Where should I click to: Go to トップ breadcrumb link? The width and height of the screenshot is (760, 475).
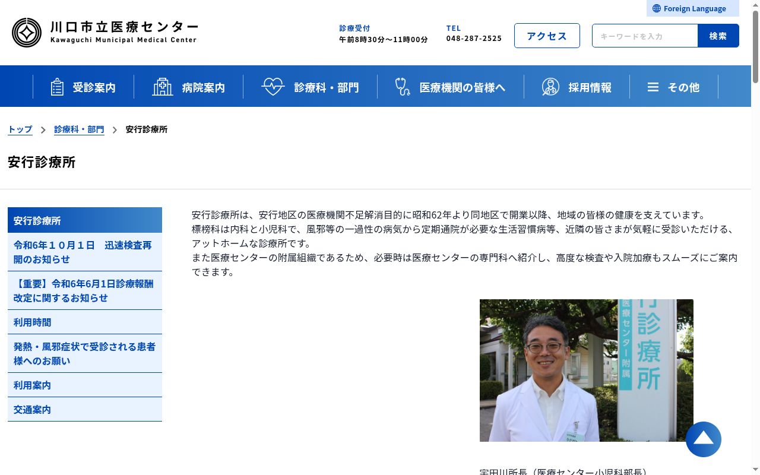click(x=20, y=129)
